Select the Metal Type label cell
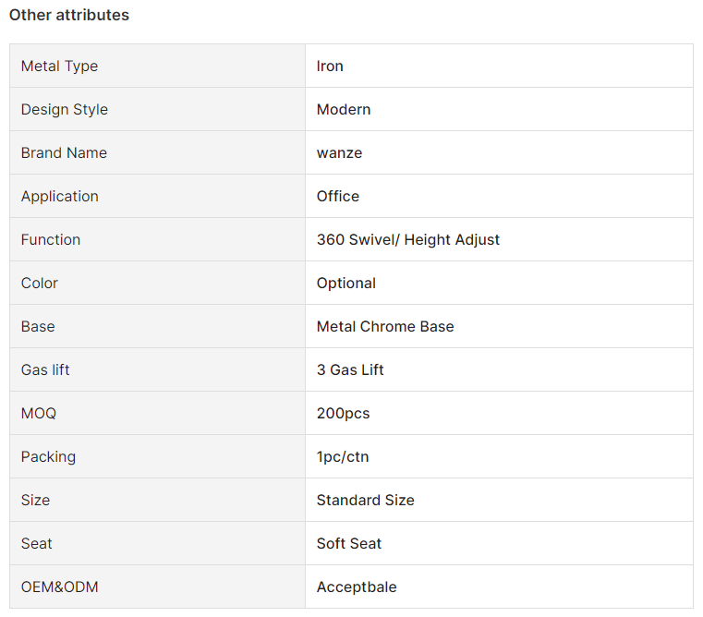 [157, 66]
